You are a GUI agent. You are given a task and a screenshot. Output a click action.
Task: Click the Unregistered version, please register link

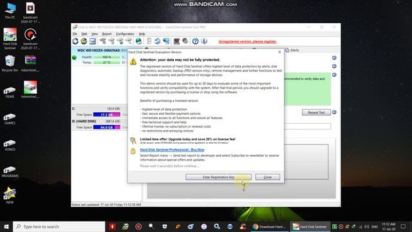(x=247, y=41)
